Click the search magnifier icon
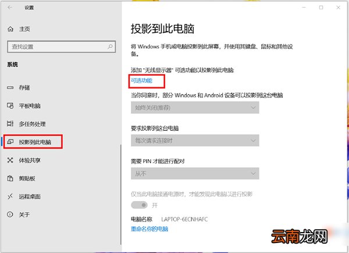The image size is (349, 253). coord(110,47)
